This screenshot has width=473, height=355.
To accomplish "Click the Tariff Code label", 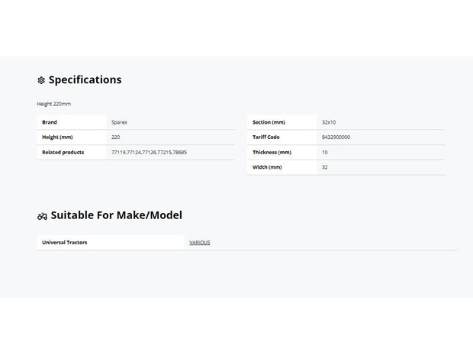I will point(265,137).
